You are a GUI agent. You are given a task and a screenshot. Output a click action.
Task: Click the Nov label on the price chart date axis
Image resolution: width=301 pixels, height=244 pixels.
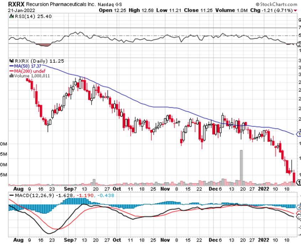point(165,189)
